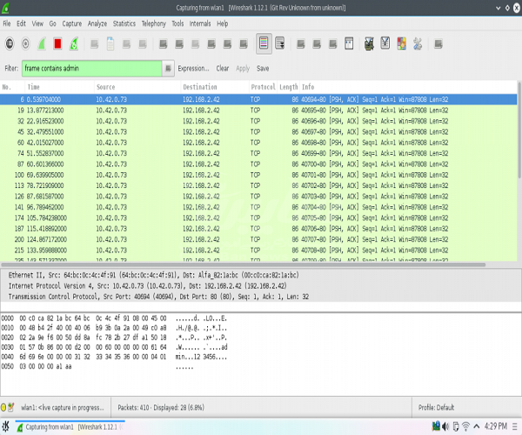Open the Telephony menu

point(154,23)
